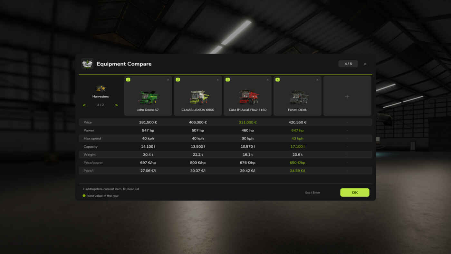Image resolution: width=451 pixels, height=254 pixels.
Task: Go to previous category with left arrow
Action: click(x=84, y=105)
